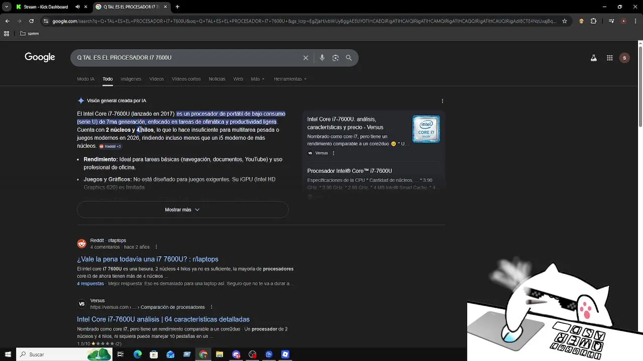643x361 pixels.
Task: Open the Outlook mail taskbar icon
Action: pos(170,354)
